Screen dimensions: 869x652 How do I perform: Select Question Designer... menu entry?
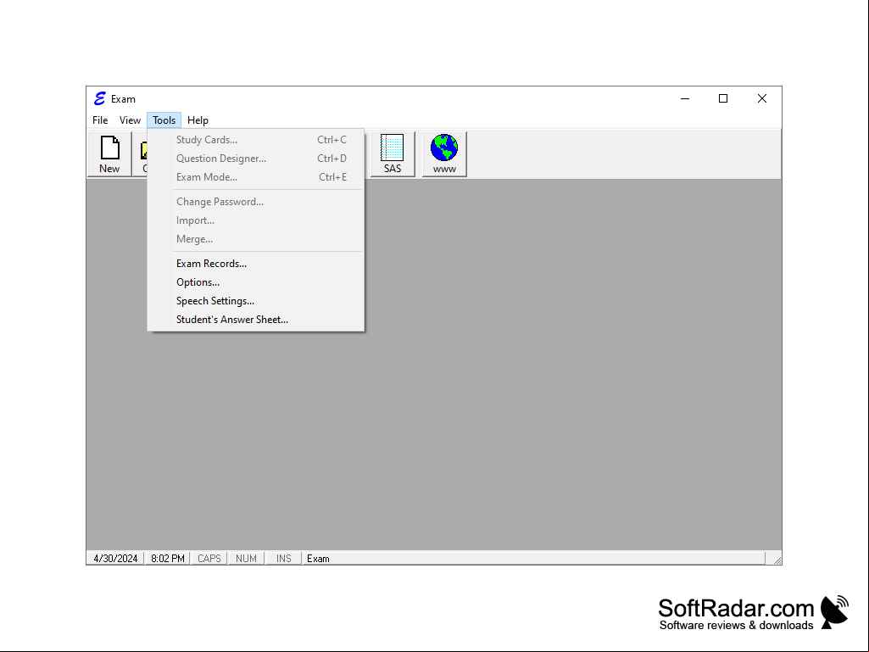click(256, 159)
